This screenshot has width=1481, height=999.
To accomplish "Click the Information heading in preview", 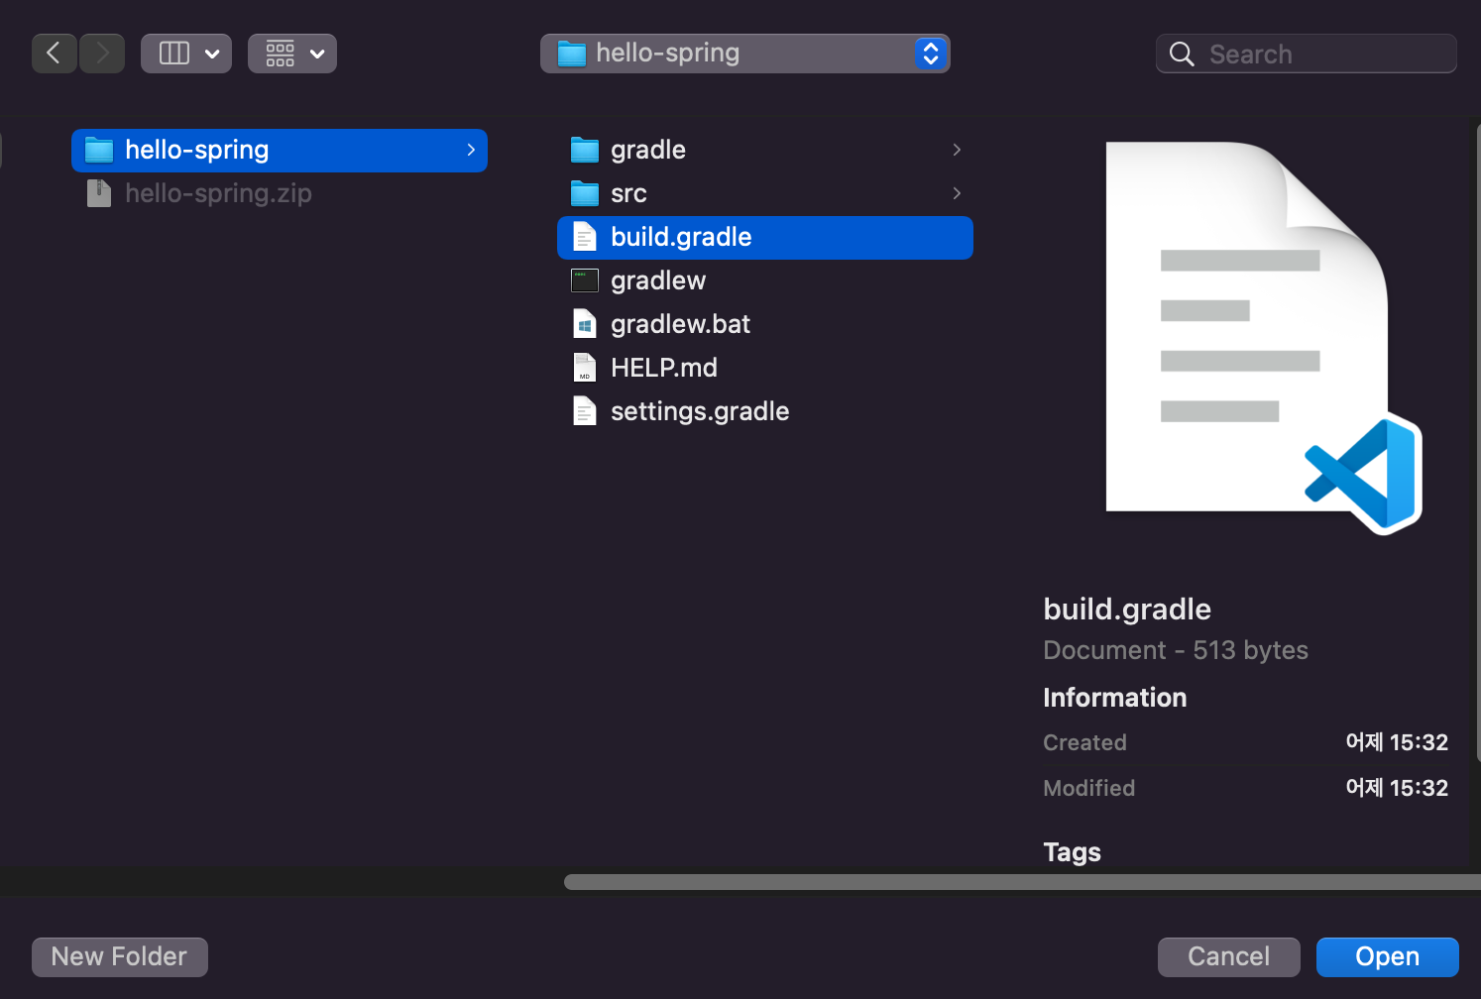I will click(x=1115, y=698).
